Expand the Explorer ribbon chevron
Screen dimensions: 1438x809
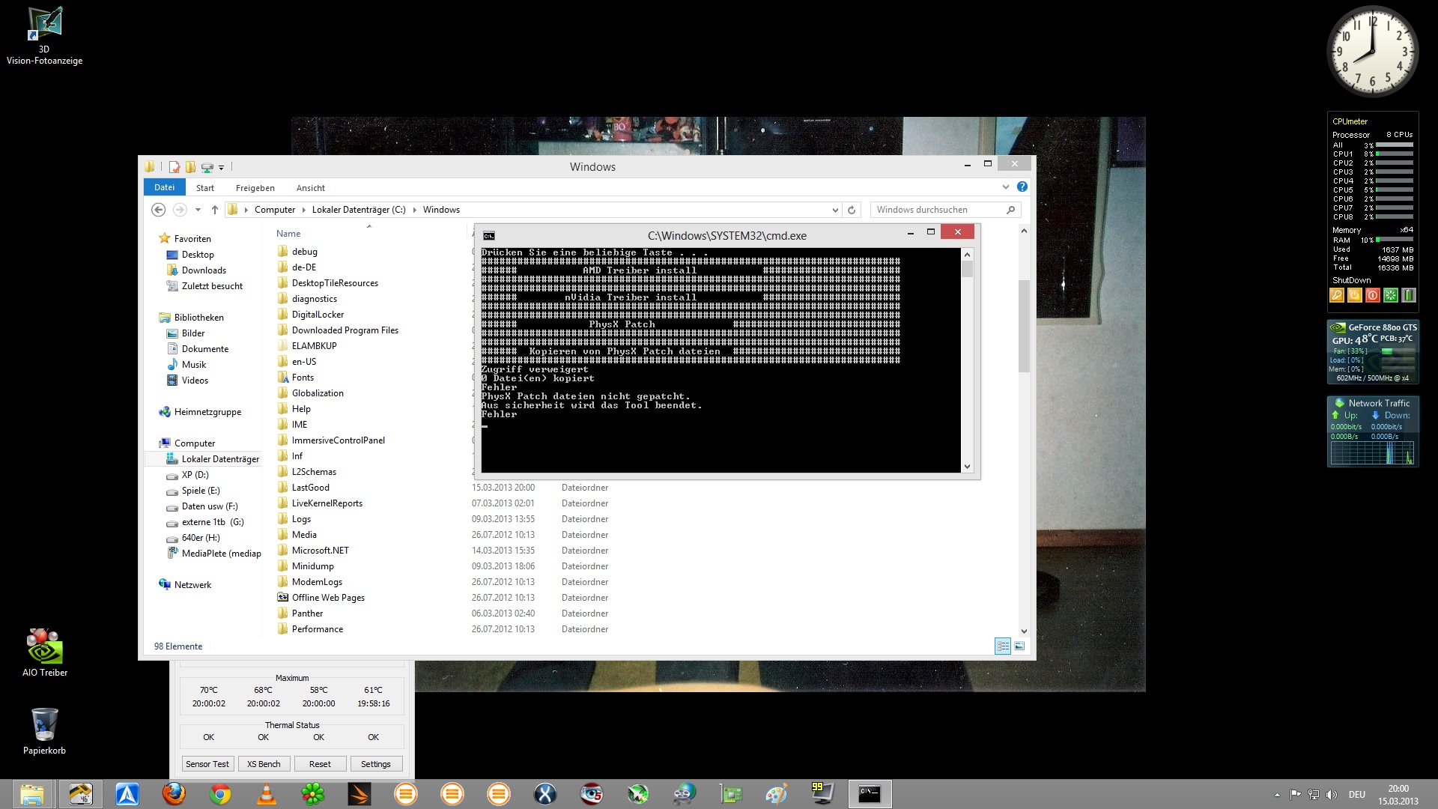(x=1006, y=187)
